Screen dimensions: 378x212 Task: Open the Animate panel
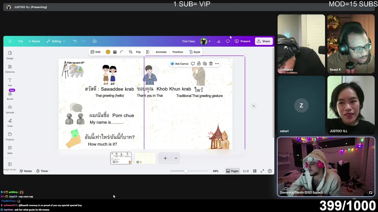coord(161,52)
